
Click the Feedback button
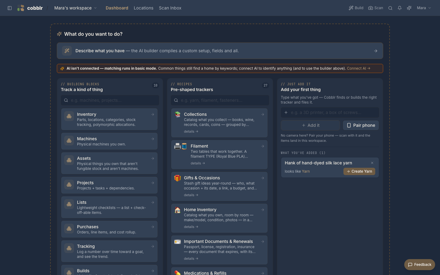pos(420,265)
